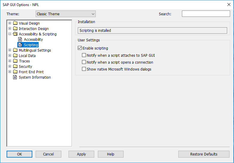The image size is (234, 163).
Task: Click into the Search input field
Action: click(206, 14)
